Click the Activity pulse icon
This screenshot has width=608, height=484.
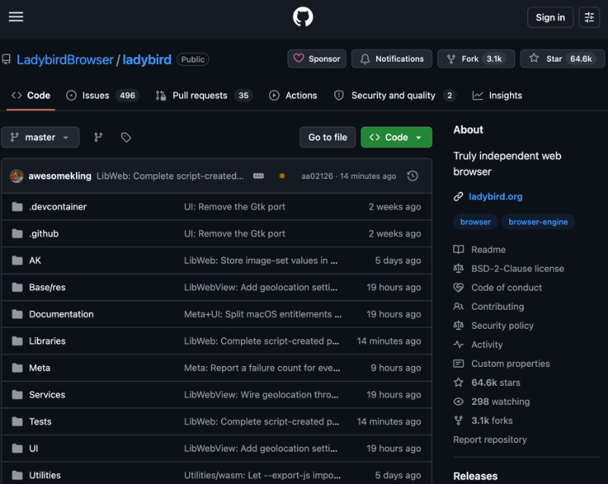[458, 344]
